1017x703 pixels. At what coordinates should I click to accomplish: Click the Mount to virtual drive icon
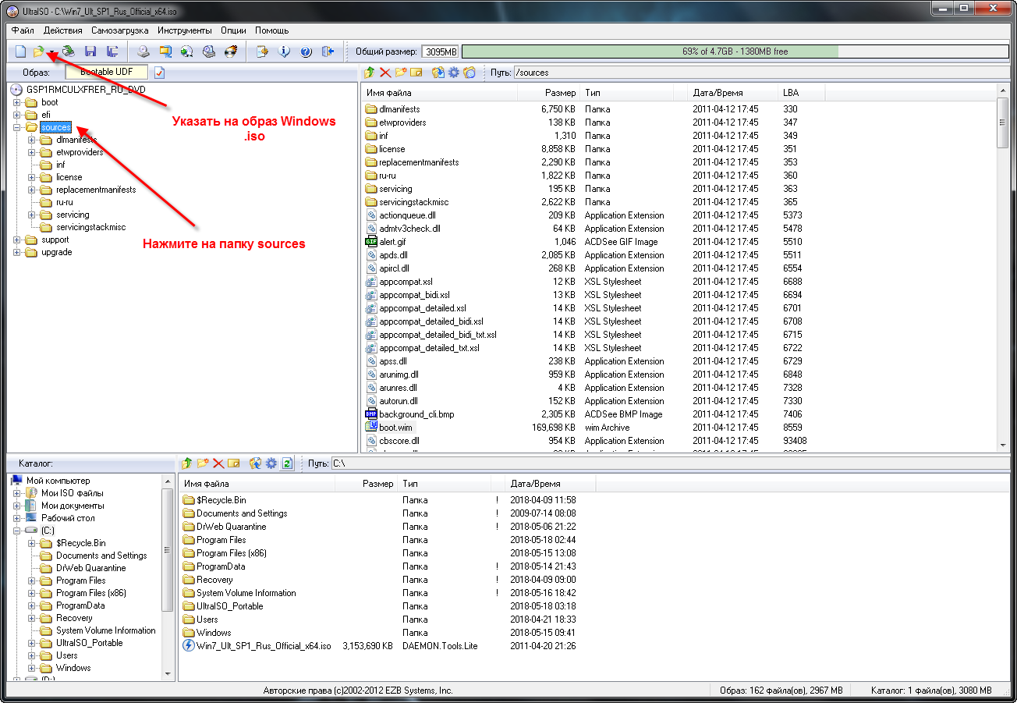click(x=209, y=51)
